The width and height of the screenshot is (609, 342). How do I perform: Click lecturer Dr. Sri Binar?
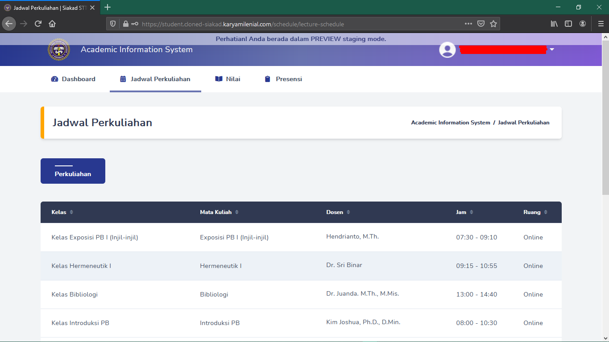point(344,265)
